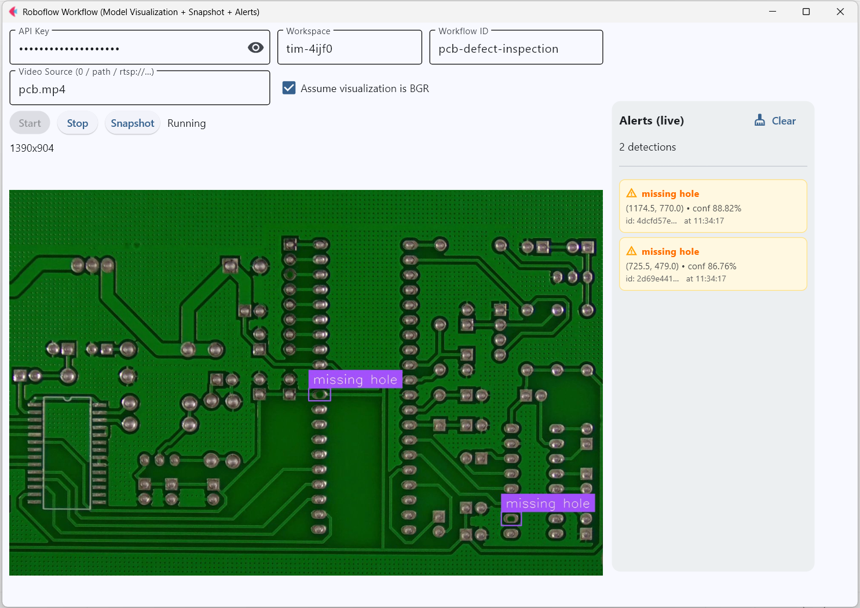Screen dimensions: 860x608
Task: Clear the live alerts list
Action: pos(783,121)
